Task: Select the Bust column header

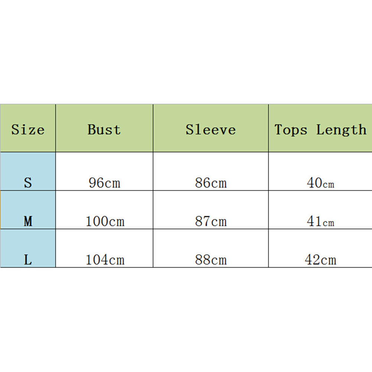Action: pos(104,130)
